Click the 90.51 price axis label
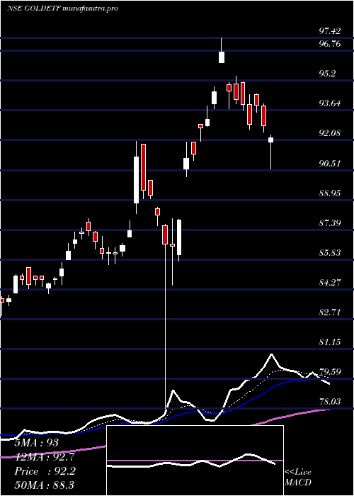Viewport: 354px width, 496px height. pyautogui.click(x=330, y=164)
